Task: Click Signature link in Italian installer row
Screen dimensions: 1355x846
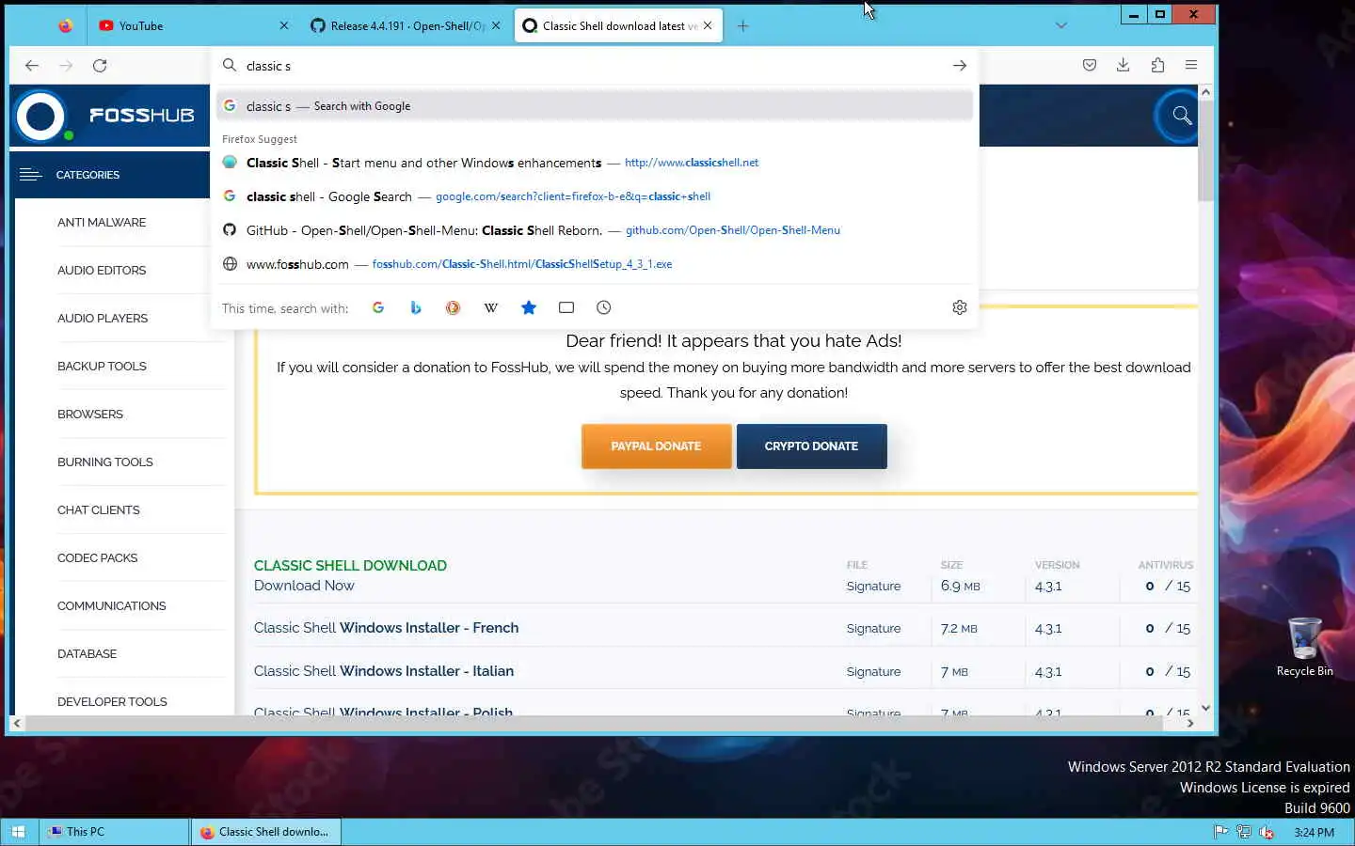Action: (873, 672)
